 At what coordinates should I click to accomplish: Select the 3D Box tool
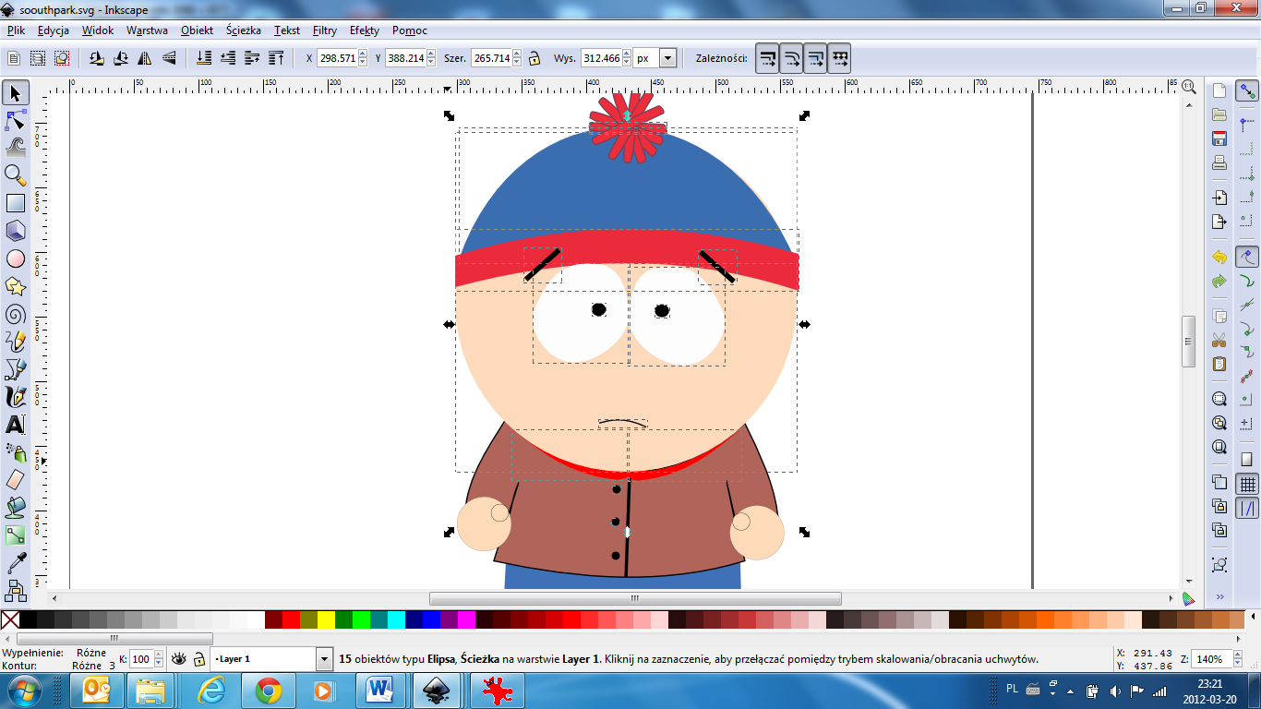(x=16, y=231)
